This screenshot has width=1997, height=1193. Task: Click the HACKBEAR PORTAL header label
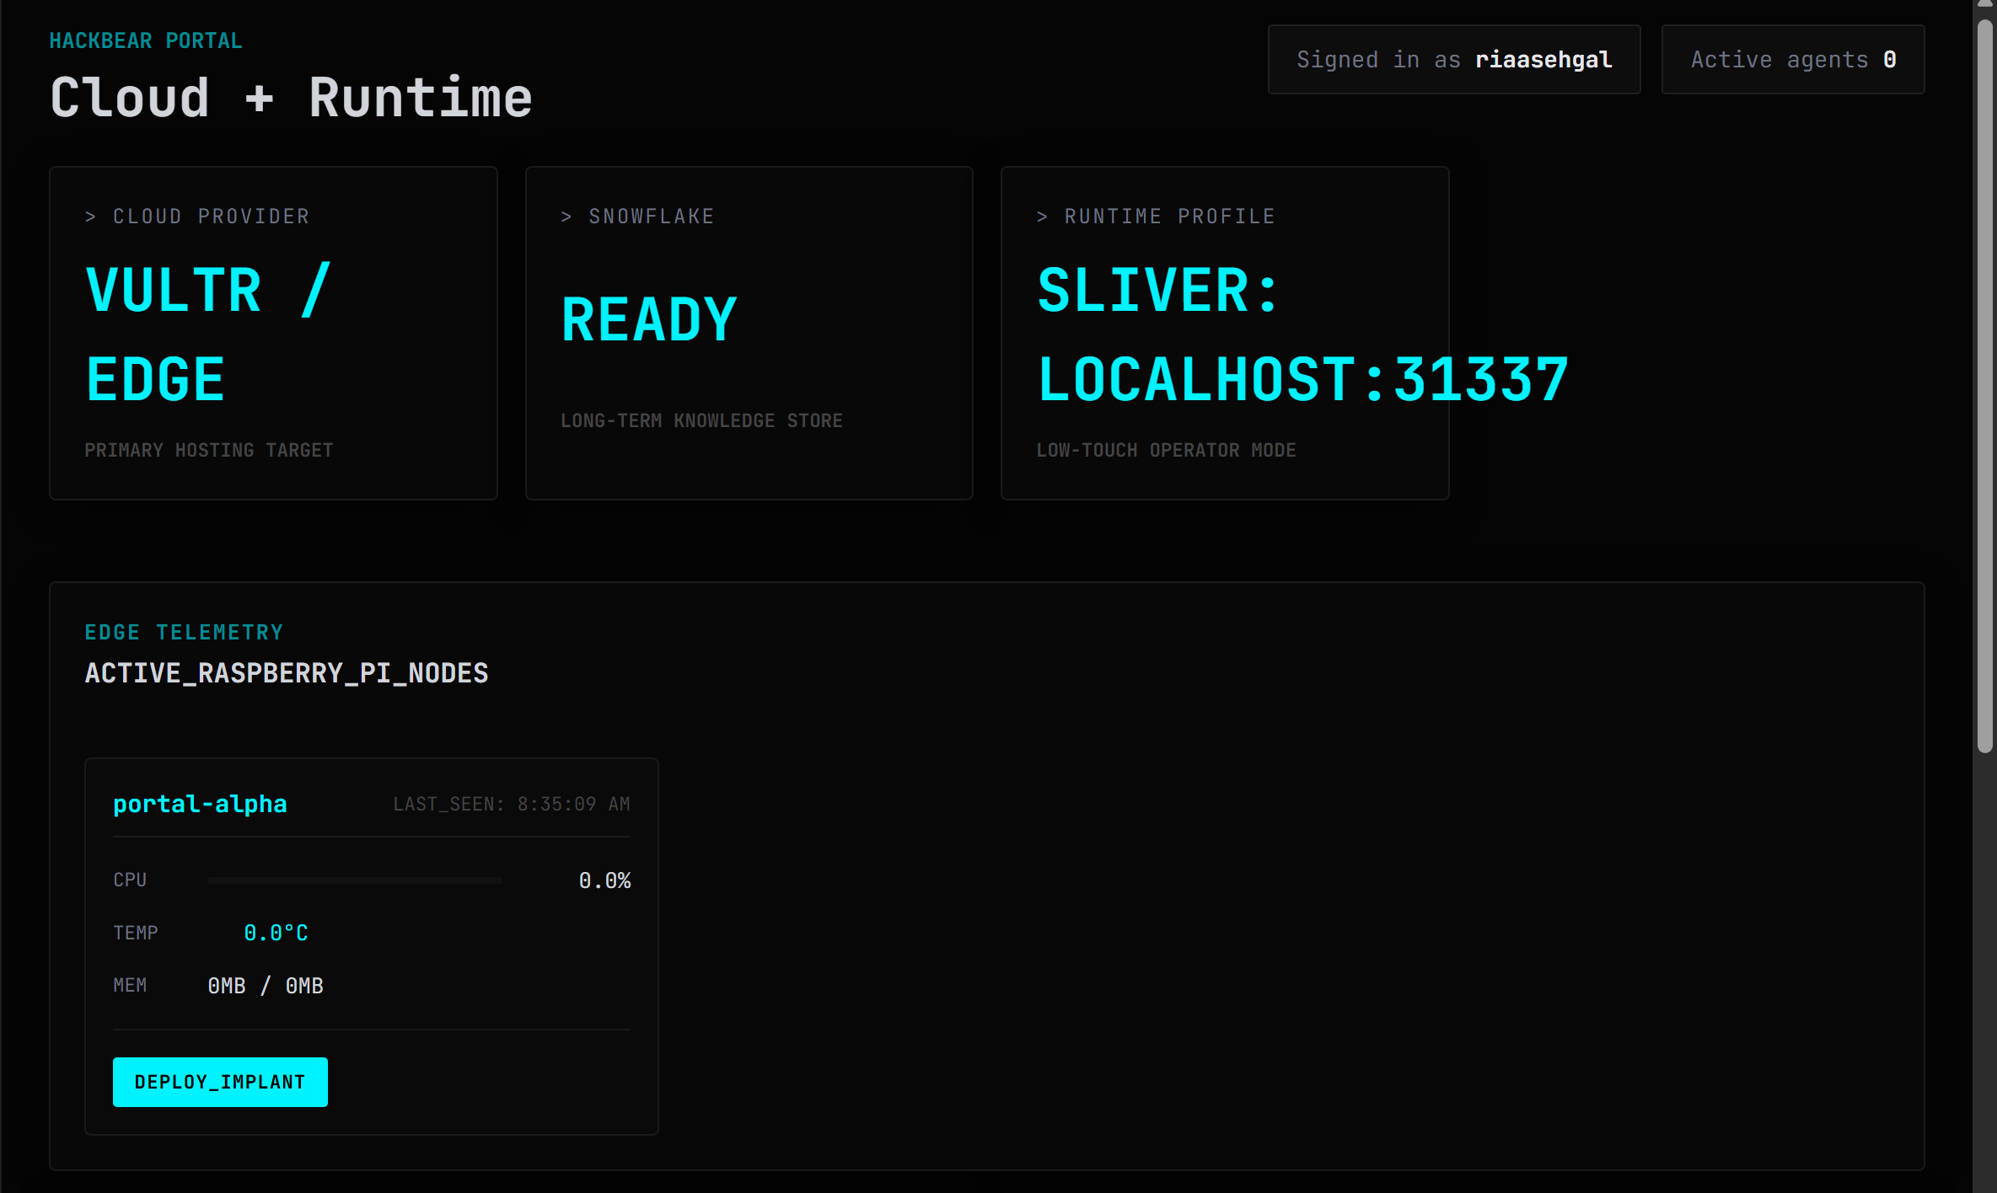tap(146, 40)
